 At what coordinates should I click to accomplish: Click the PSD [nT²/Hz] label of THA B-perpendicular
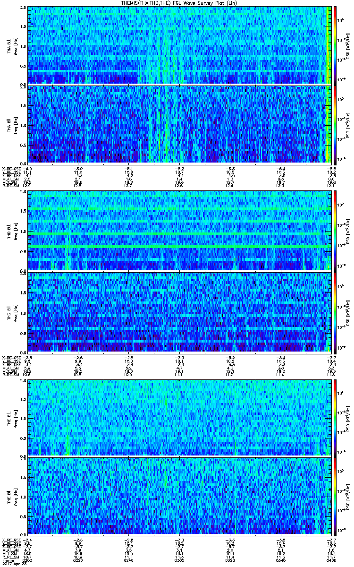point(348,45)
